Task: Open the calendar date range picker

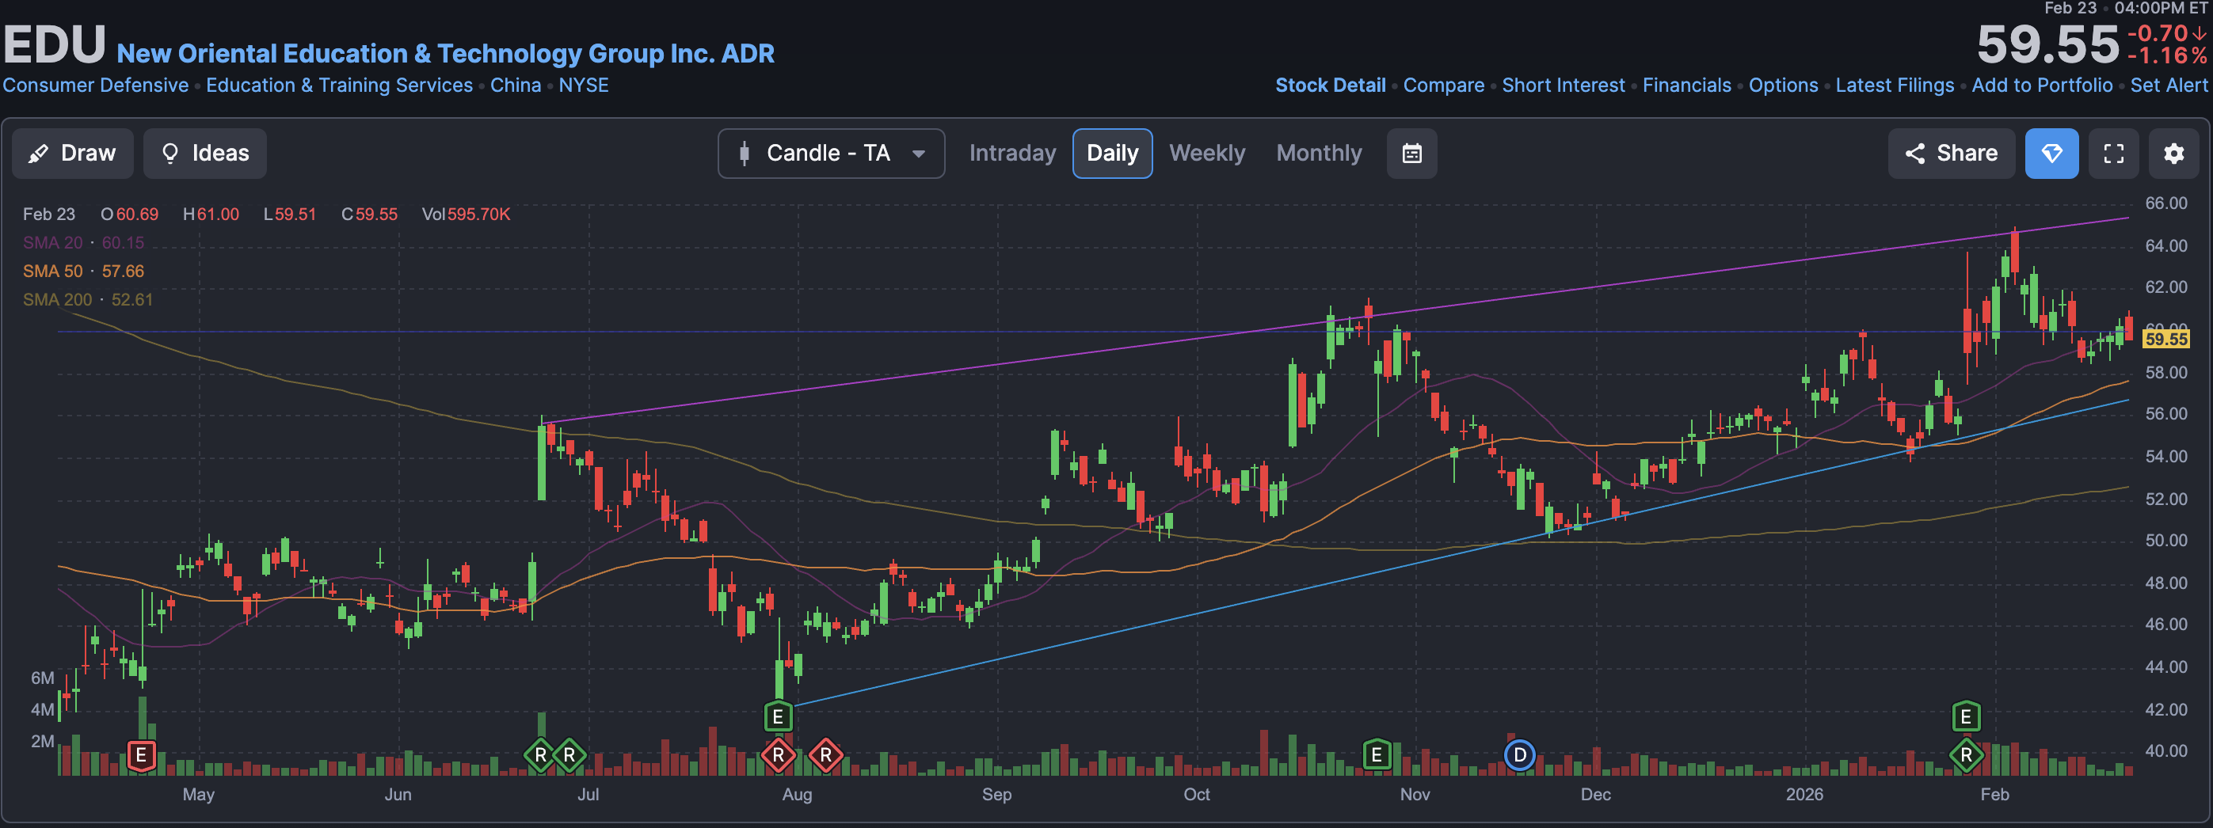Action: click(x=1411, y=153)
